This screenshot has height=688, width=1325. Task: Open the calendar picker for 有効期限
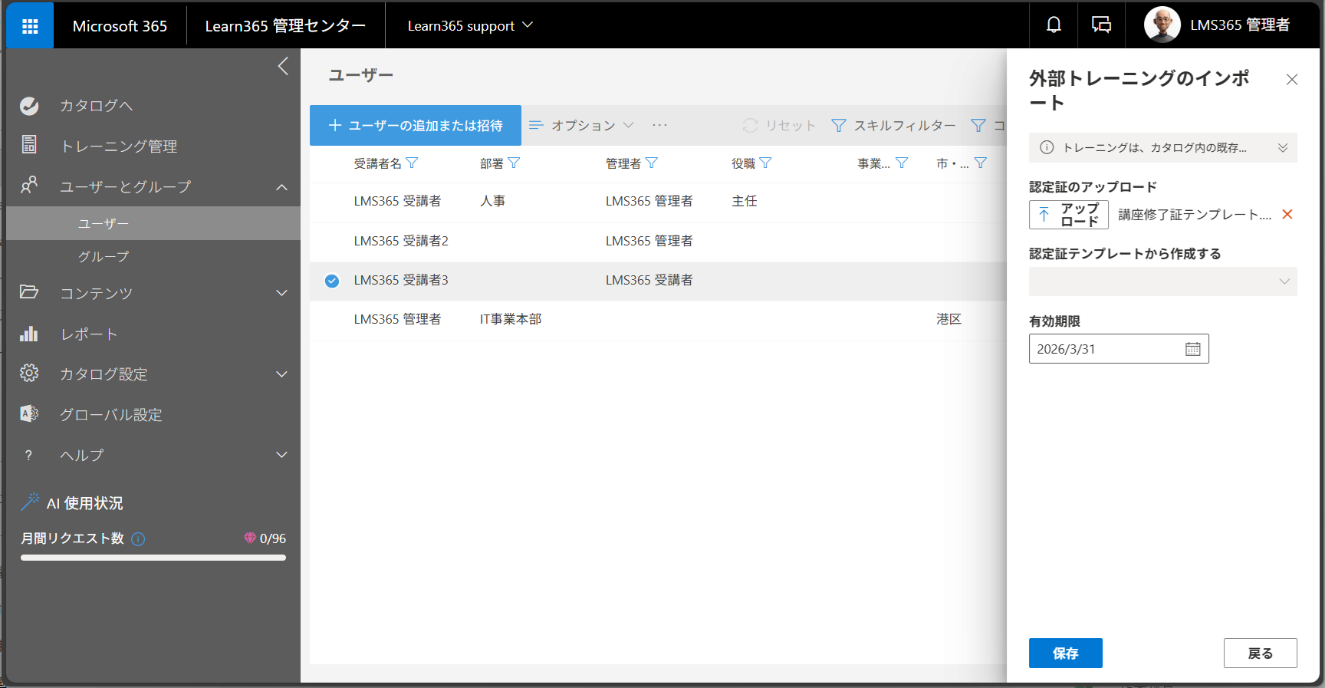coord(1193,349)
